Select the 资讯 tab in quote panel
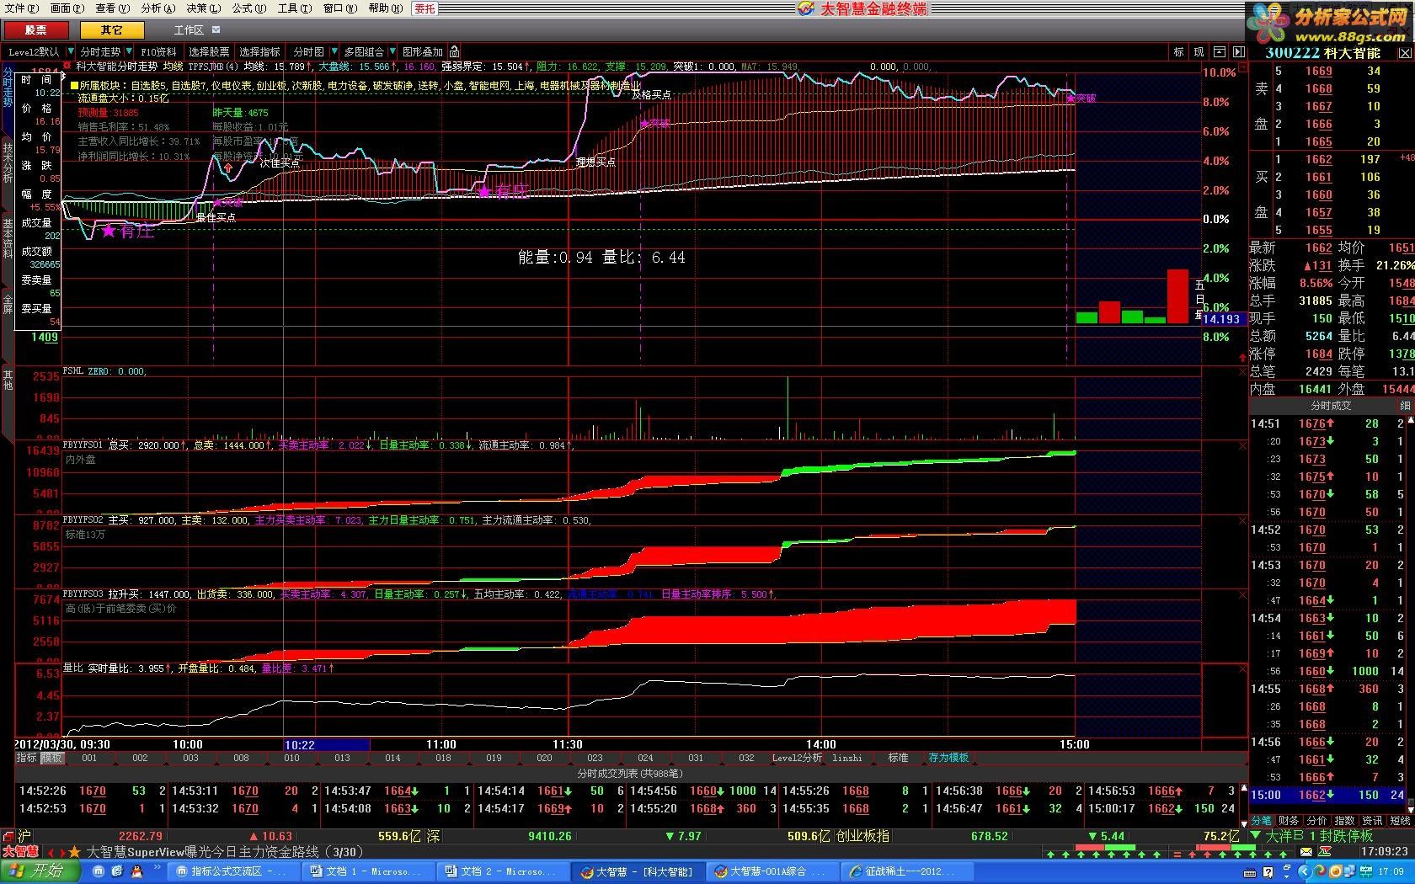This screenshot has height=884, width=1415. click(1373, 821)
